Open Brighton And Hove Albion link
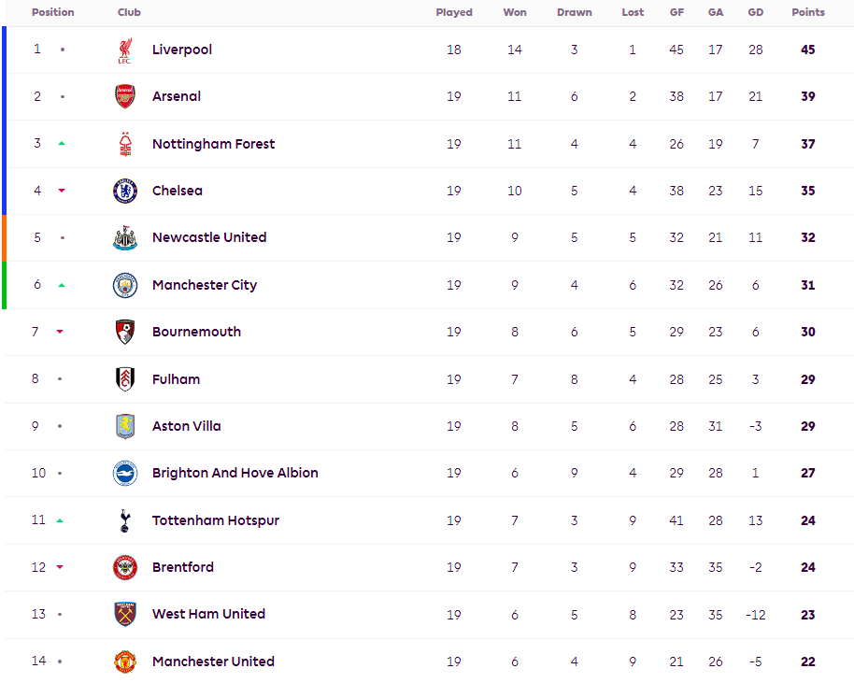 [x=235, y=473]
